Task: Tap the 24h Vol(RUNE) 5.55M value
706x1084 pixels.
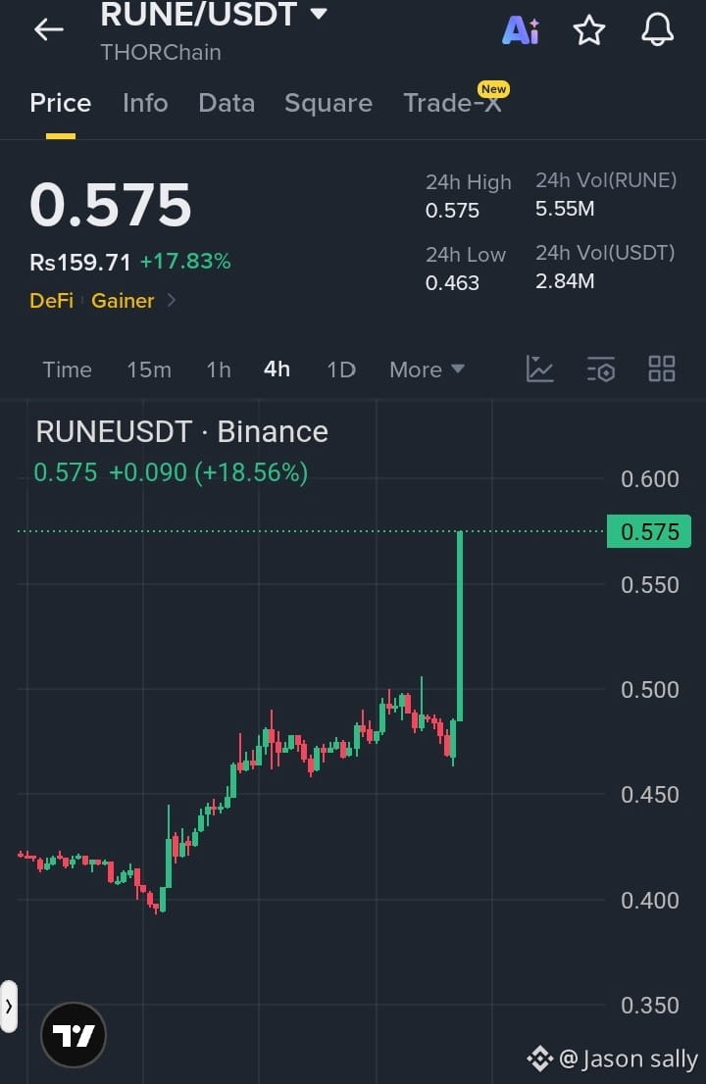Action: [x=565, y=209]
